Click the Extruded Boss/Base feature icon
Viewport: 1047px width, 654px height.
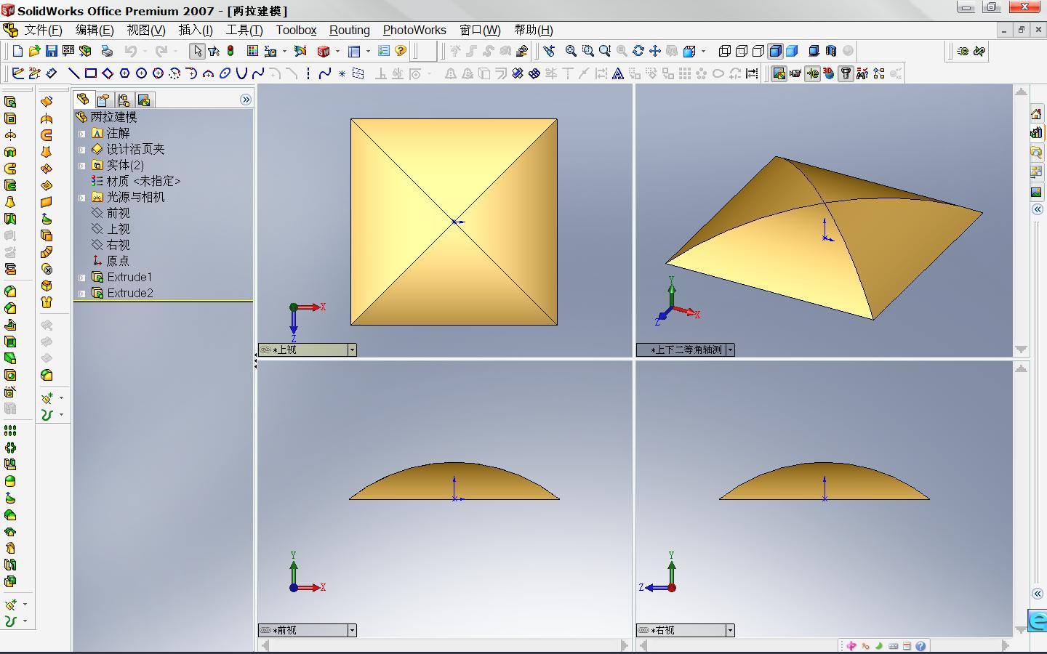click(x=10, y=102)
